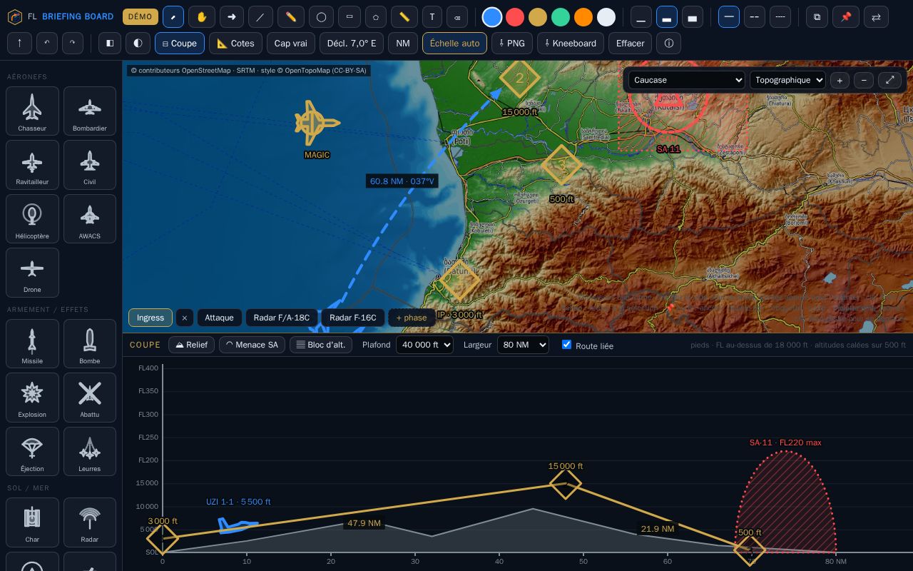
Task: Toggle the Menace SA display
Action: [x=252, y=345]
